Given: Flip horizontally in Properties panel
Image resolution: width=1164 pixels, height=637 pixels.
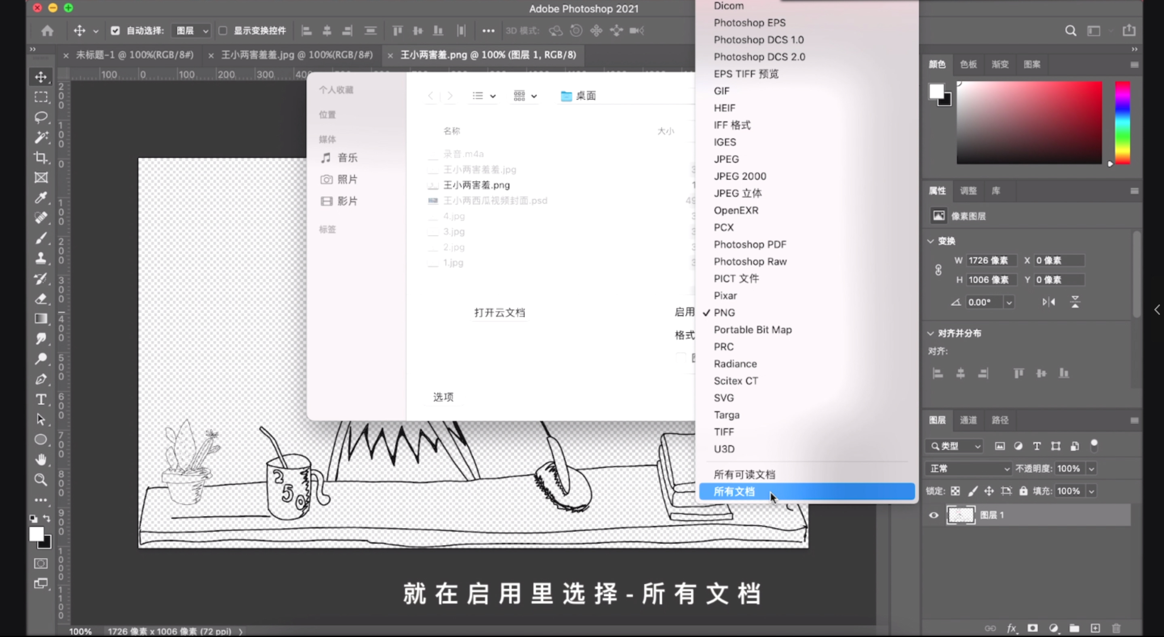Looking at the screenshot, I should [x=1049, y=302].
